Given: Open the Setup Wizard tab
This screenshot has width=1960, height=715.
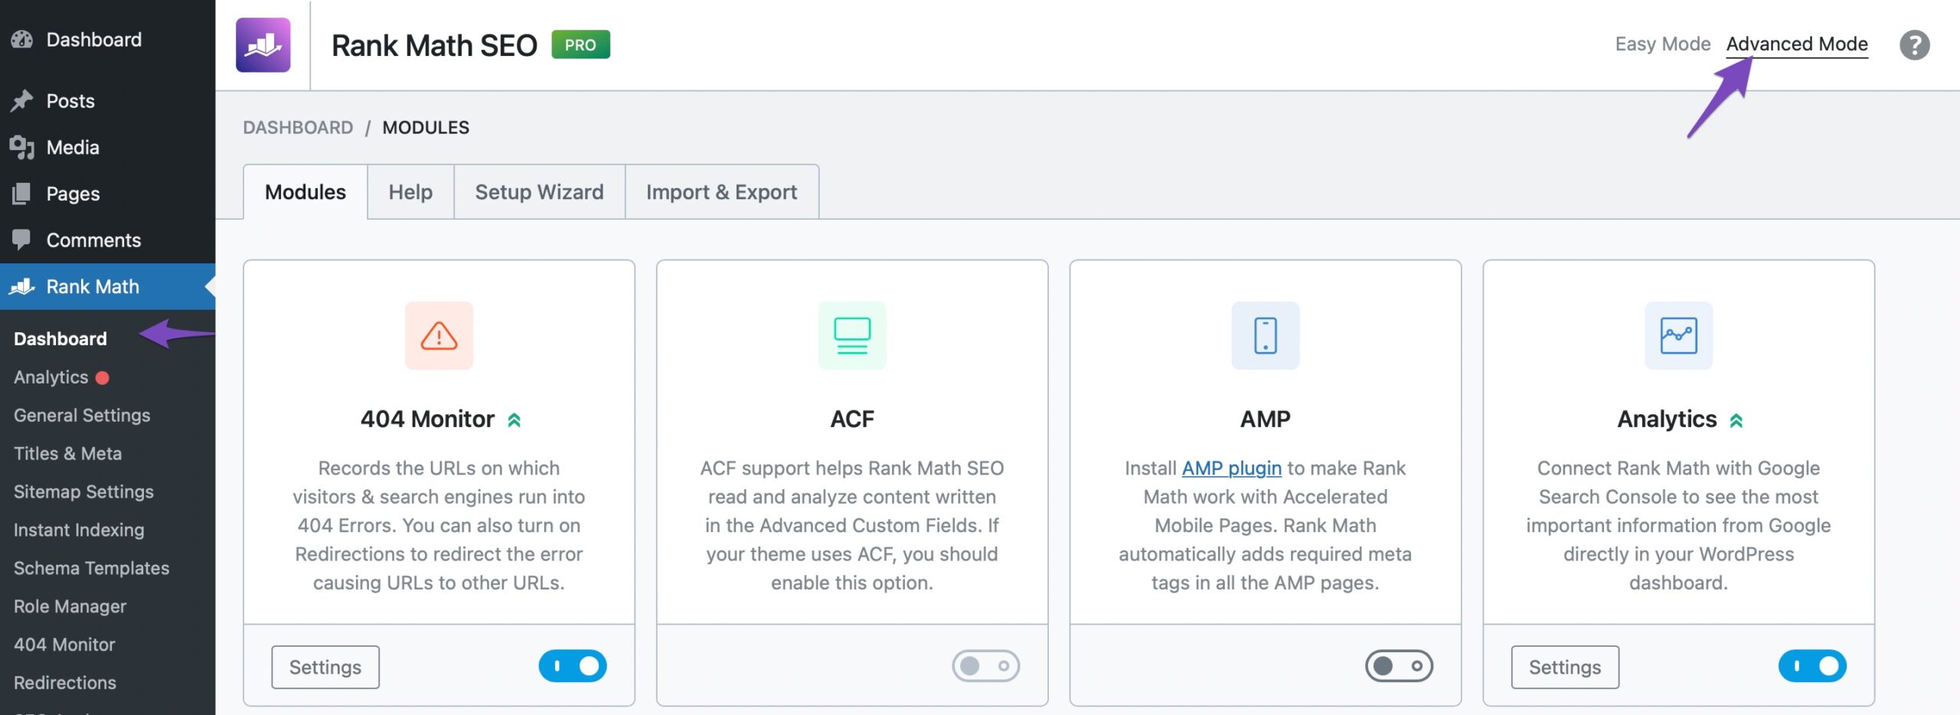Looking at the screenshot, I should point(539,192).
